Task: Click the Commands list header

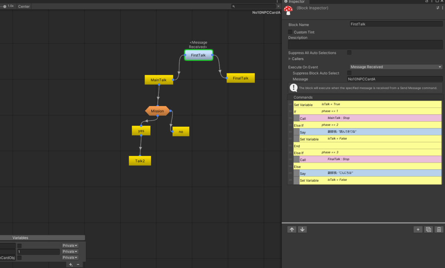Action: point(365,97)
